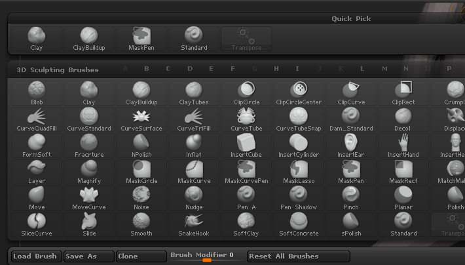Choose the SnakeHook brush
Image resolution: width=465 pixels, height=265 pixels.
(x=194, y=224)
